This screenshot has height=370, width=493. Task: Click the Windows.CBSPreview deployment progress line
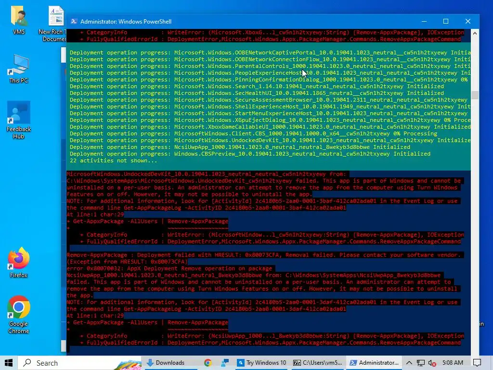tap(250, 154)
